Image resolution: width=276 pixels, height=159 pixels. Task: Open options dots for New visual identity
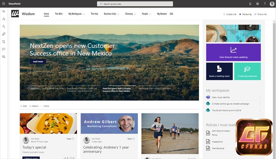click(x=260, y=97)
